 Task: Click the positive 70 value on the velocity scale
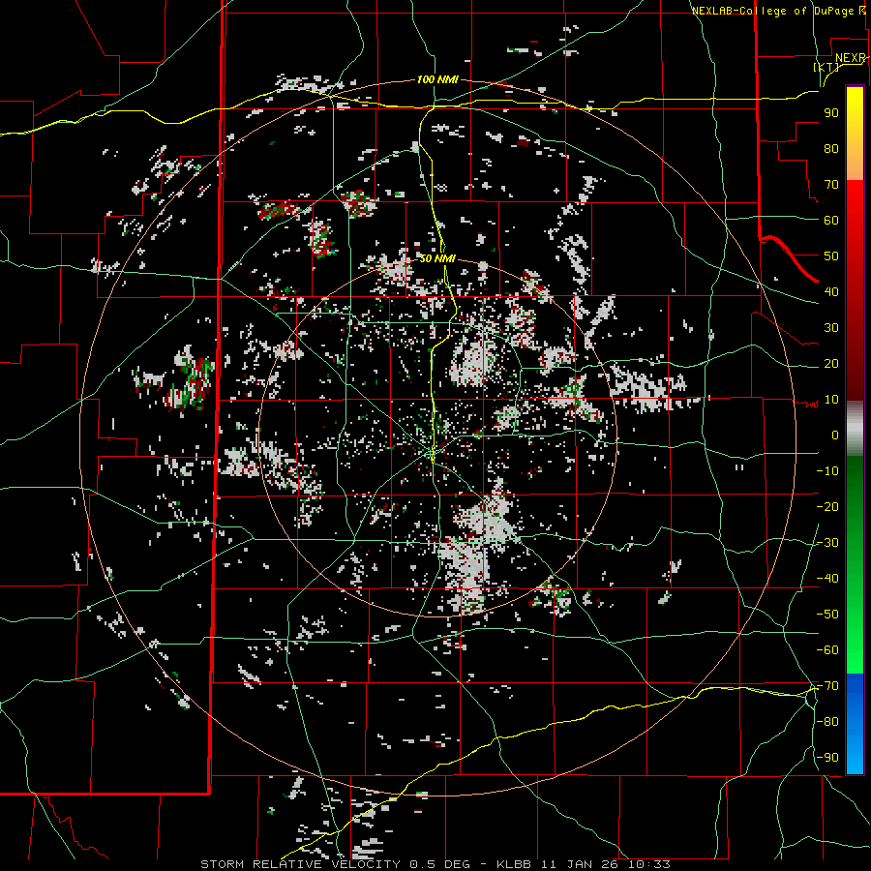(831, 185)
